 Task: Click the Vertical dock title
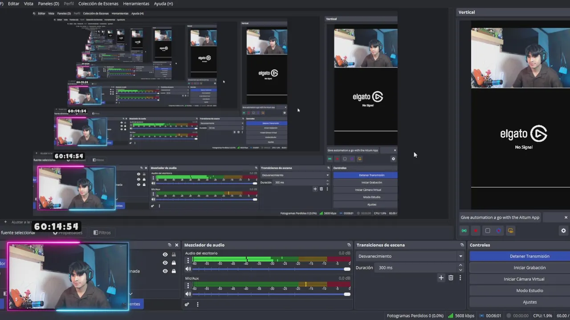coord(467,12)
